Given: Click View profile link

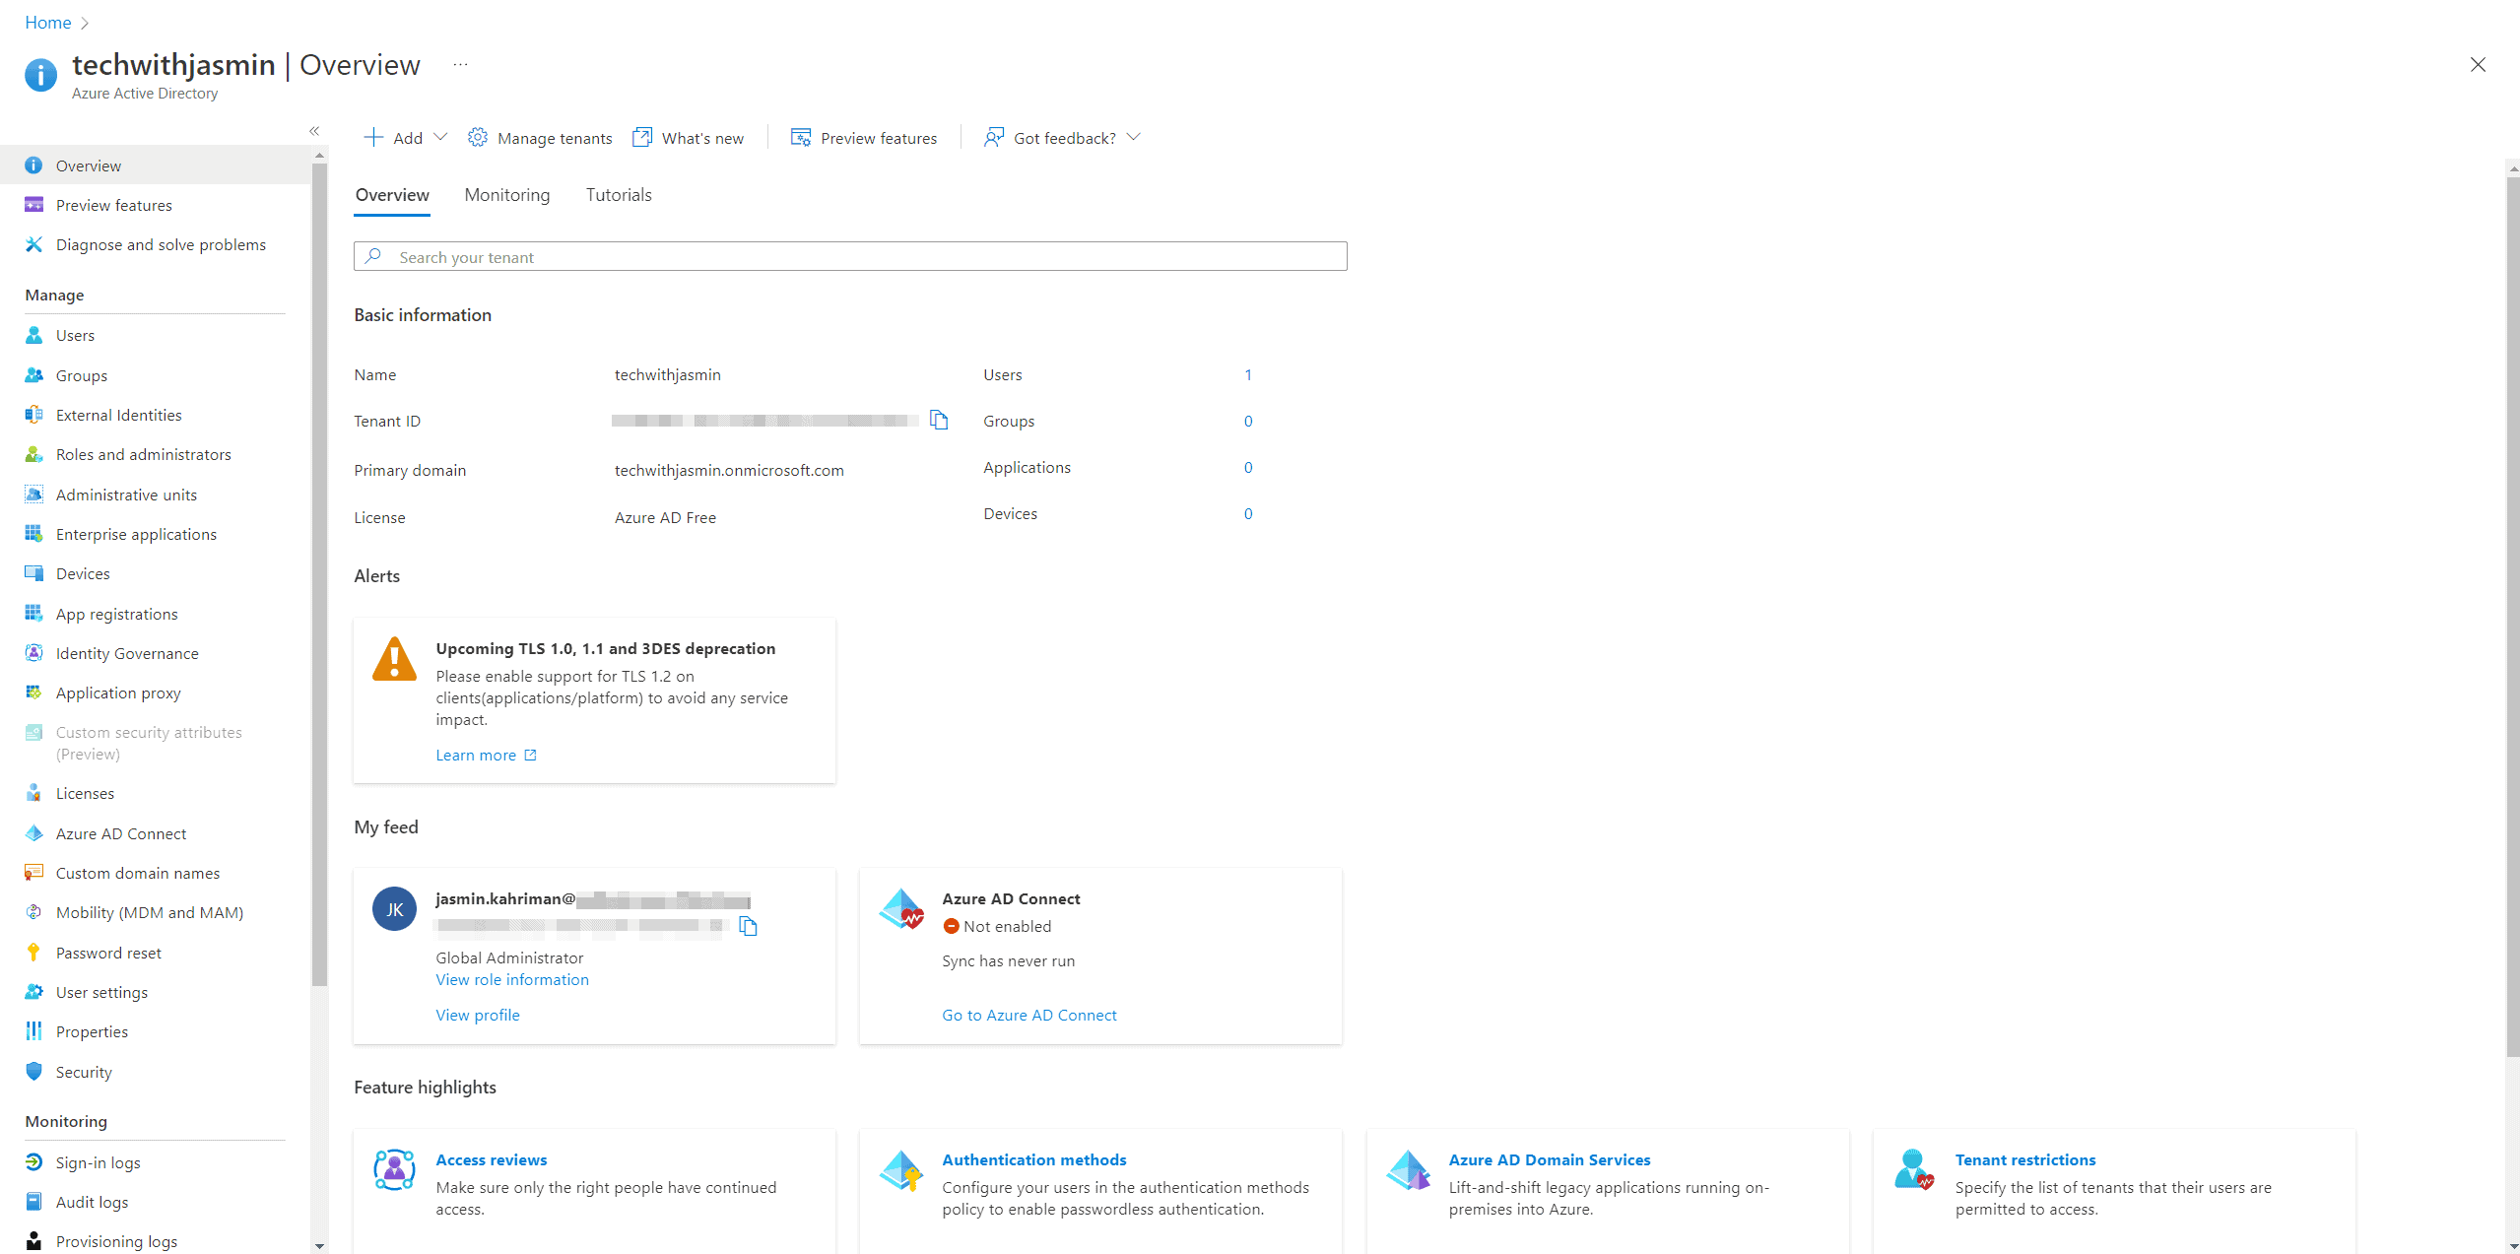Looking at the screenshot, I should click(x=477, y=1015).
